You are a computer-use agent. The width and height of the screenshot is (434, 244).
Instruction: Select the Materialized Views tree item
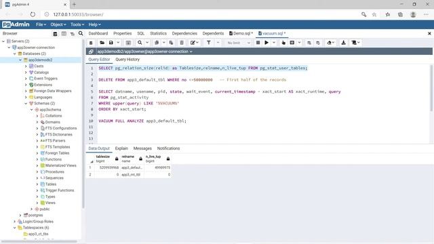pyautogui.click(x=60, y=165)
